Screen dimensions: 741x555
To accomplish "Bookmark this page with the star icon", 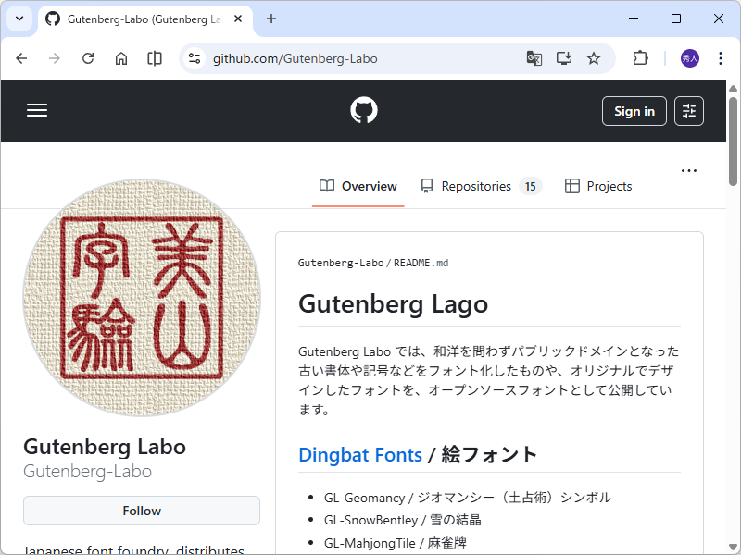I will click(594, 58).
